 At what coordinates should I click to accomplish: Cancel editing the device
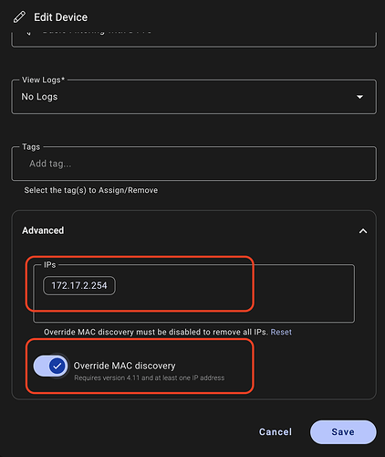(276, 432)
